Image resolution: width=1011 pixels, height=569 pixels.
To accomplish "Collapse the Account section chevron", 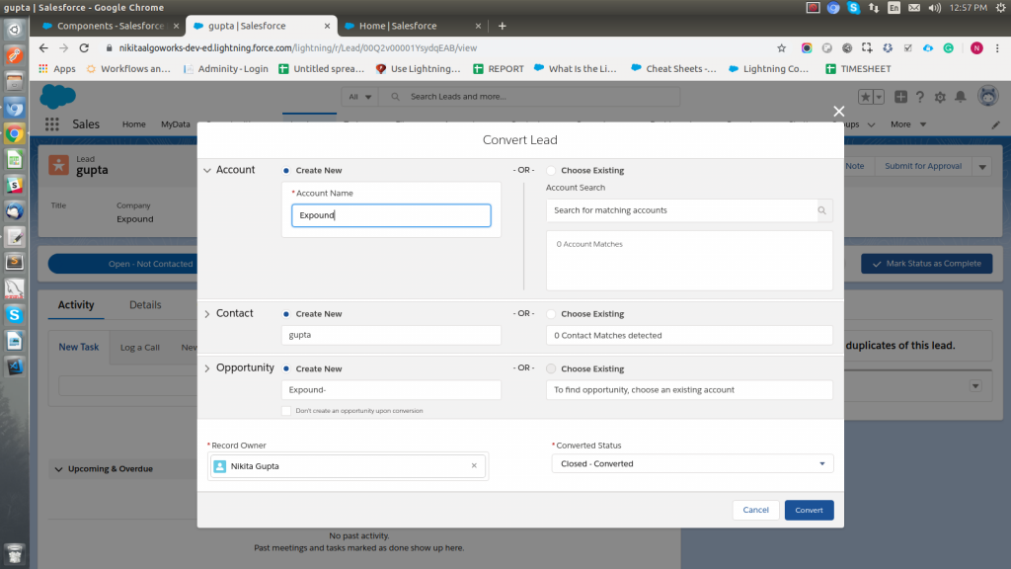I will 207,171.
